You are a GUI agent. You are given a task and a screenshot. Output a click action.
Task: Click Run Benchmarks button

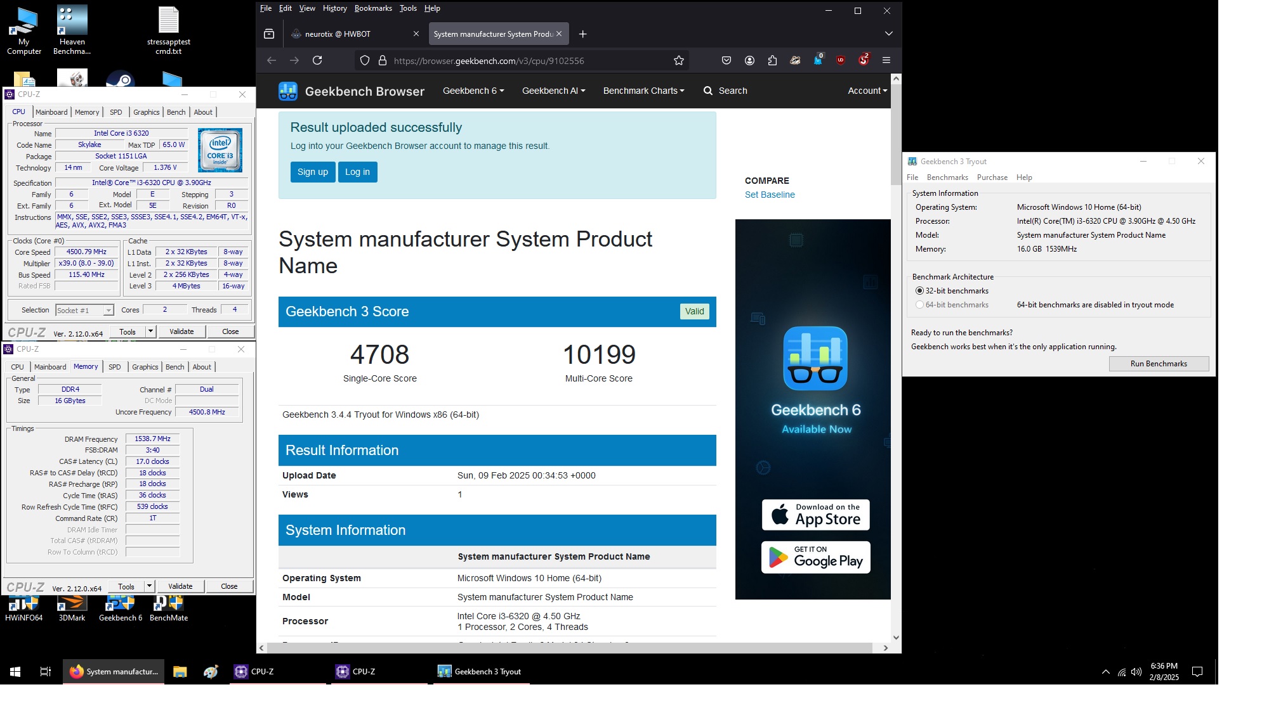[x=1159, y=364]
